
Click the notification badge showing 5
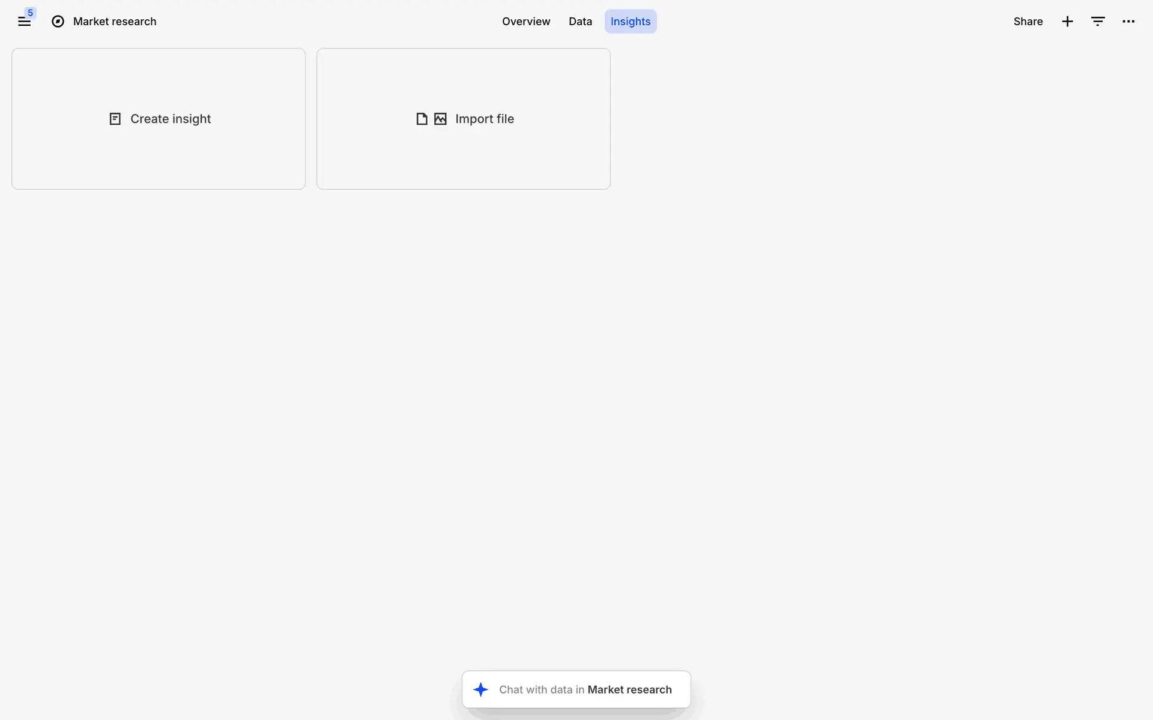click(31, 13)
